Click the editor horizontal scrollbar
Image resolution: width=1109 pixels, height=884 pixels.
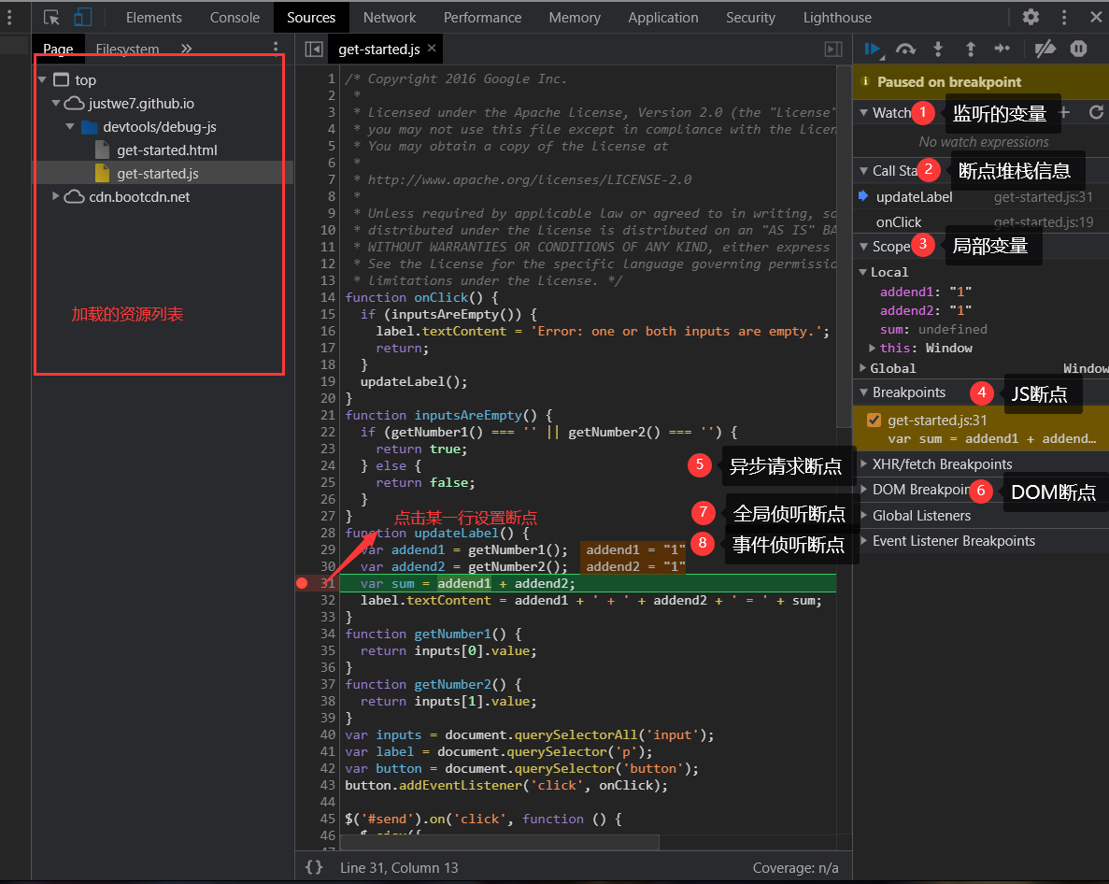tap(499, 842)
